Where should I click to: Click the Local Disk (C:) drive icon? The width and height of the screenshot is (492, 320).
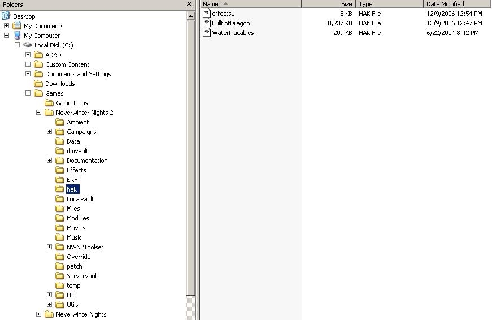tap(28, 45)
